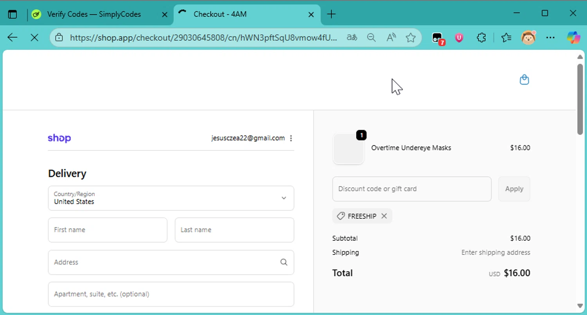This screenshot has width=587, height=315.
Task: Click the scrollbar up arrow
Action: 580,57
